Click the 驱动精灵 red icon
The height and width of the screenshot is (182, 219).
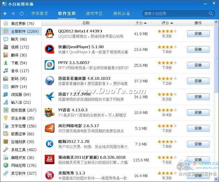point(50,160)
